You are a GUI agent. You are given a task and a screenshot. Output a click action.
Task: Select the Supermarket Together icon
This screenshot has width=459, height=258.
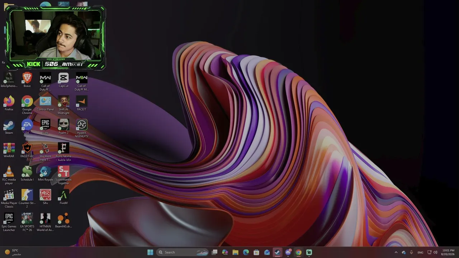(63, 175)
